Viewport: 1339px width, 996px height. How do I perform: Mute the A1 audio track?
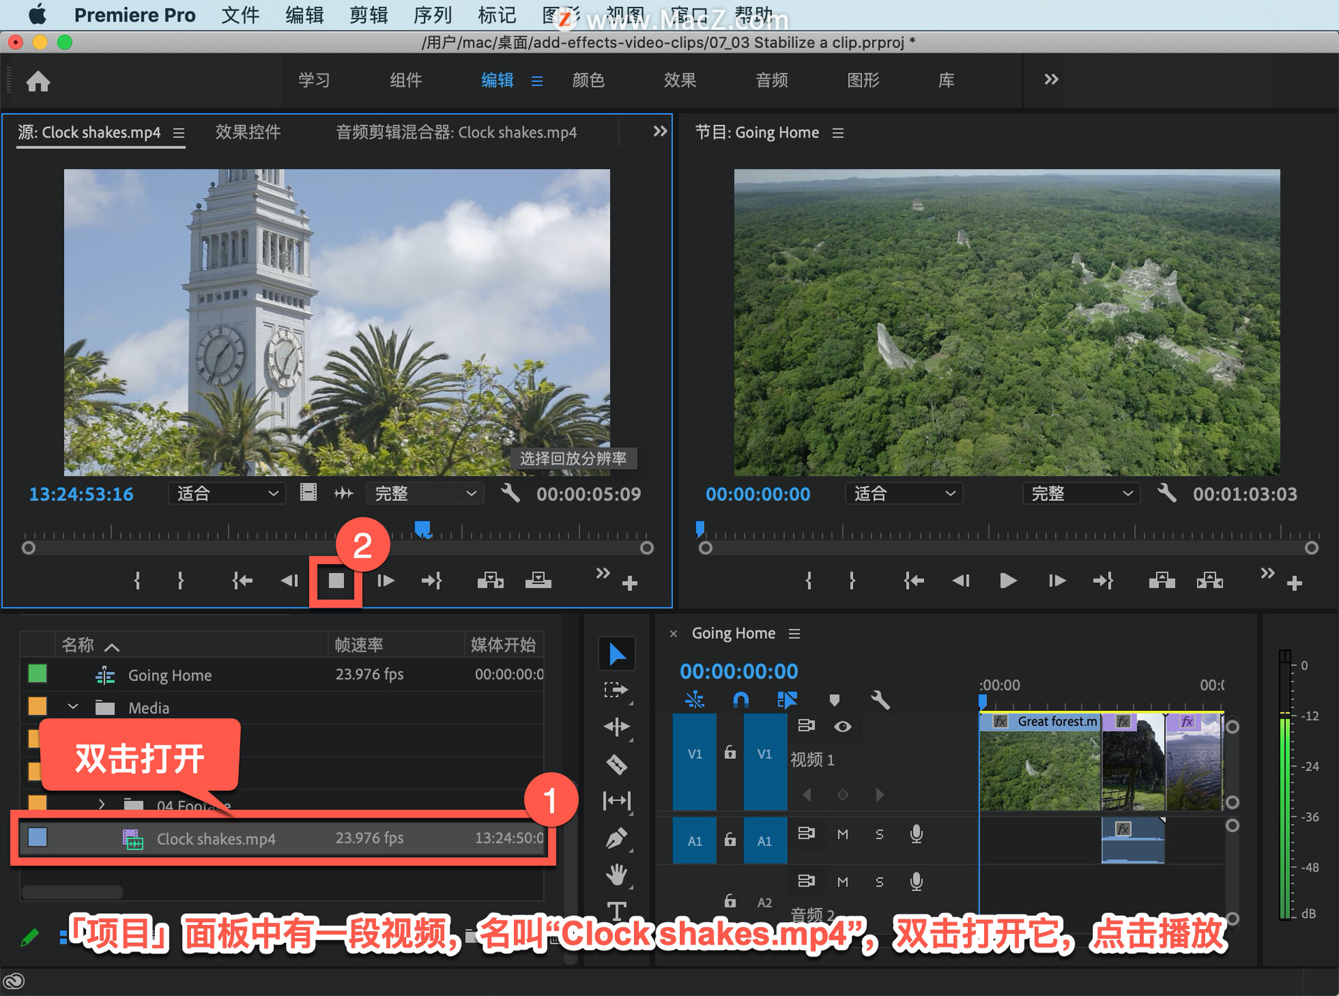coord(842,834)
